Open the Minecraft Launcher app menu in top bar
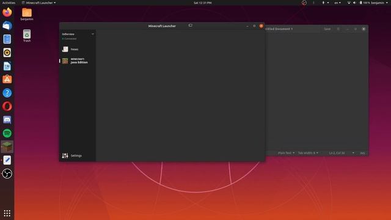Screen dimensions: 391x220 coord(39,2)
